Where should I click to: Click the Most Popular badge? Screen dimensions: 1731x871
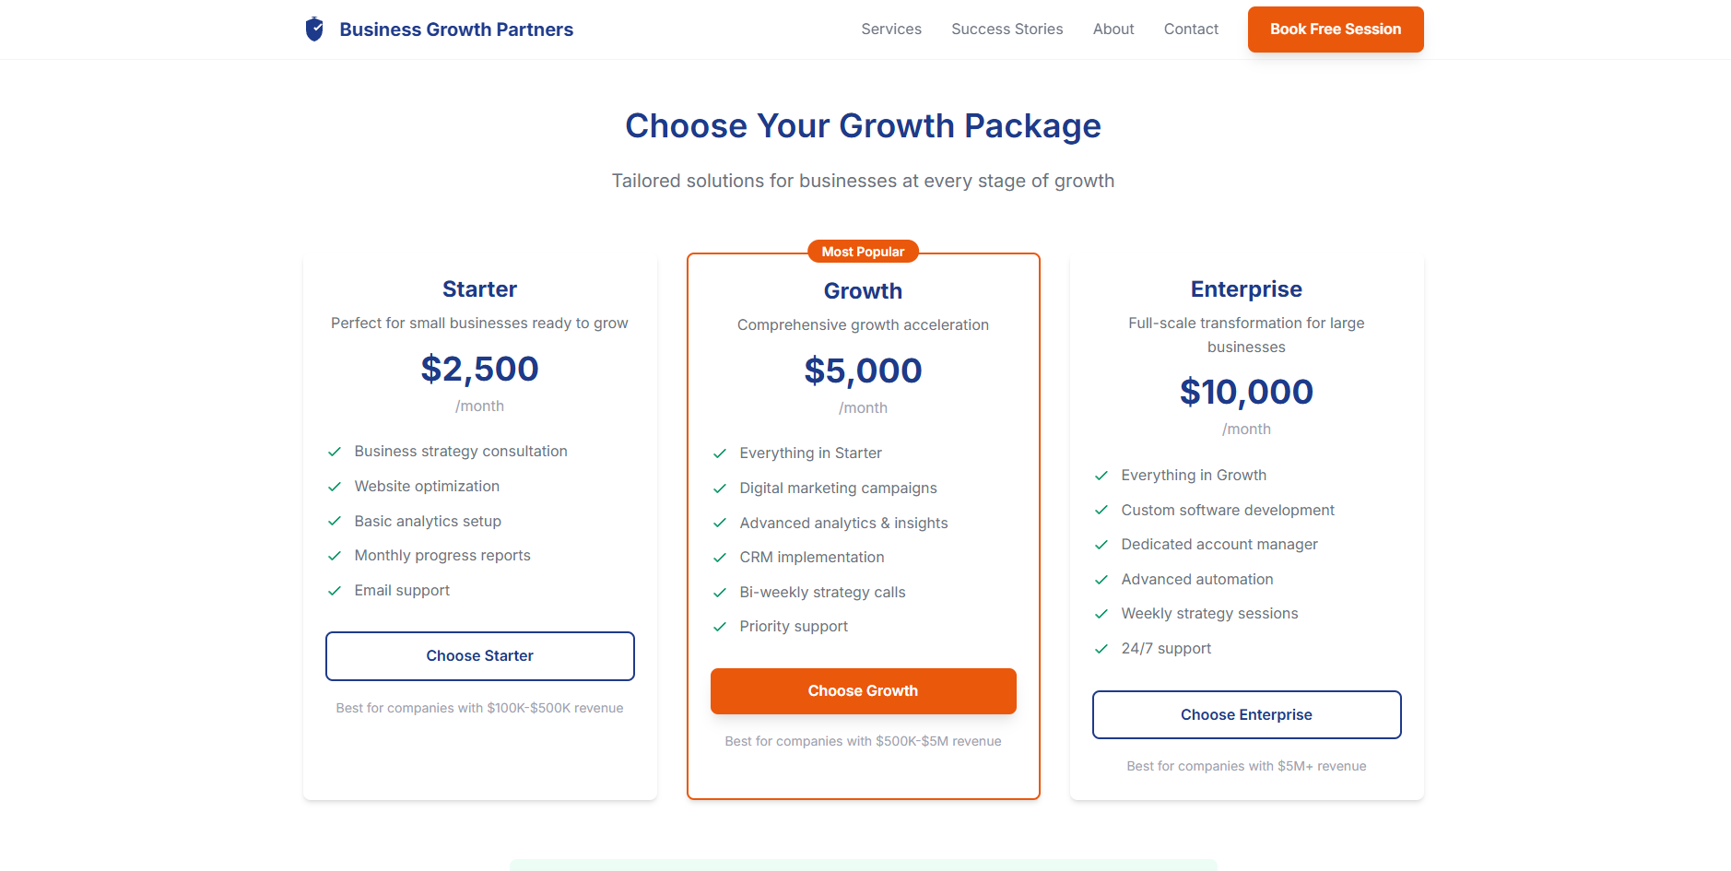click(x=863, y=252)
